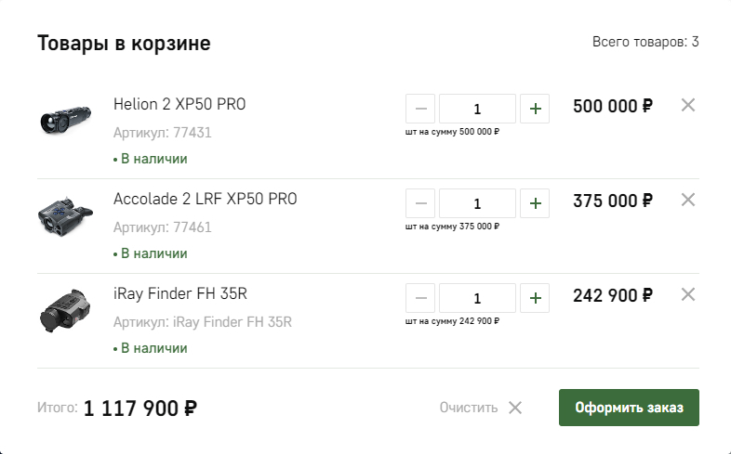Remove Helion 2 XP50 PRO from cart
Image resolution: width=731 pixels, height=454 pixels.
(x=688, y=105)
